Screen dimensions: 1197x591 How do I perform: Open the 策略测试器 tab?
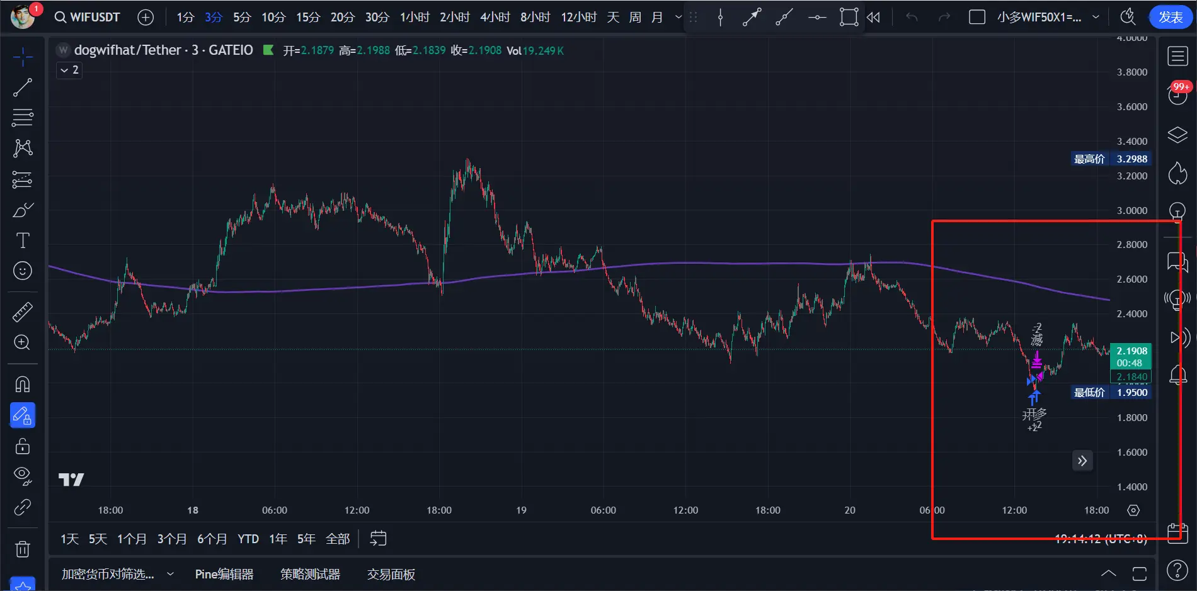click(310, 574)
